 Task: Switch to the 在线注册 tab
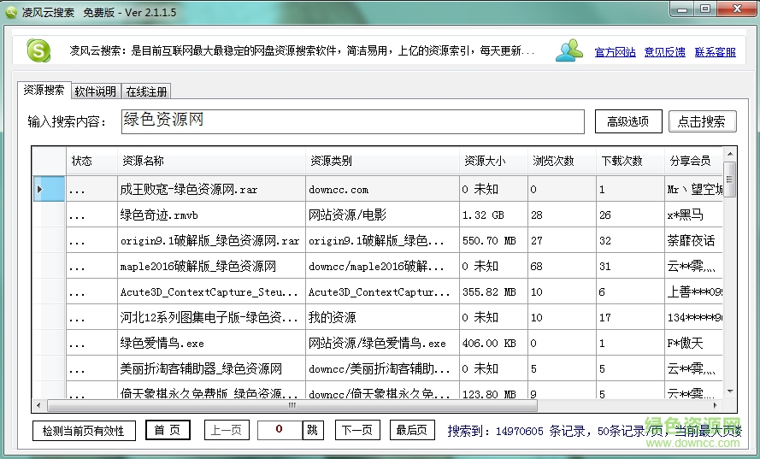(146, 91)
